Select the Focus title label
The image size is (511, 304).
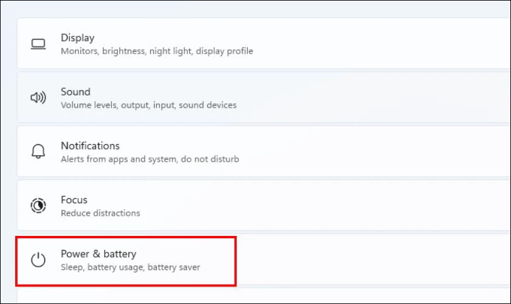click(74, 199)
